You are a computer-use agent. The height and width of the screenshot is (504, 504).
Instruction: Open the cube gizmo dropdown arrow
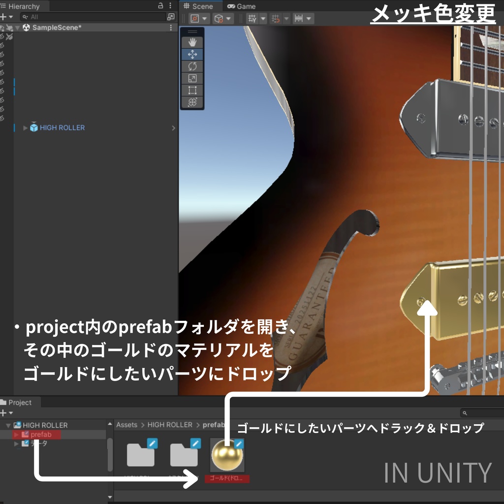click(x=228, y=19)
